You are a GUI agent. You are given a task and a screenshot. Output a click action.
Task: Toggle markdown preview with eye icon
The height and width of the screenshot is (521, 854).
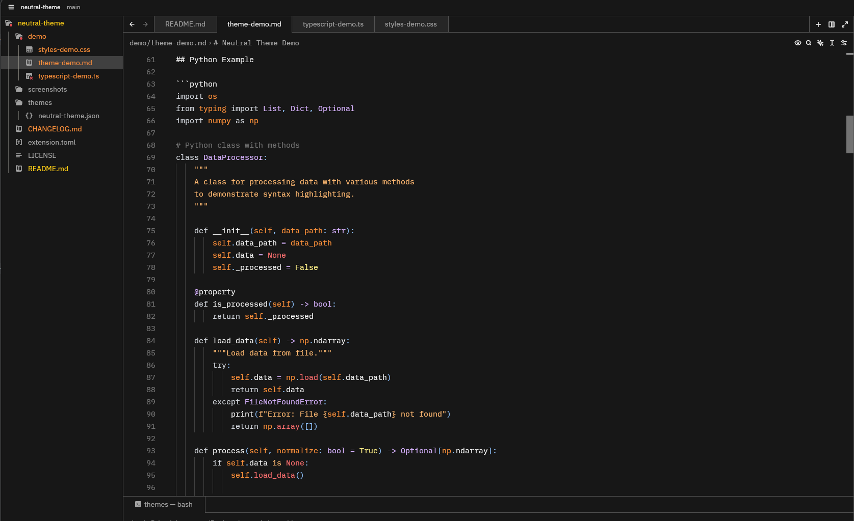pos(798,43)
